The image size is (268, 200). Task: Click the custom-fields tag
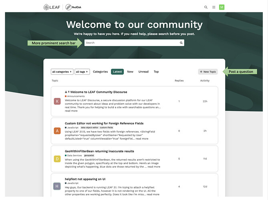point(106,128)
